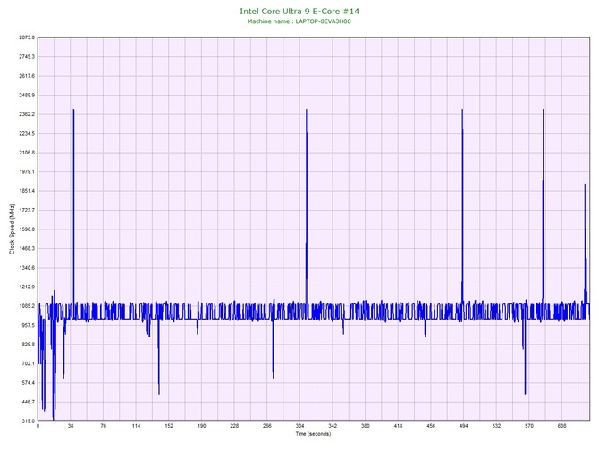This screenshot has width=599, height=449.
Task: Click the 1085.2 y-axis value
Action: tap(27, 306)
